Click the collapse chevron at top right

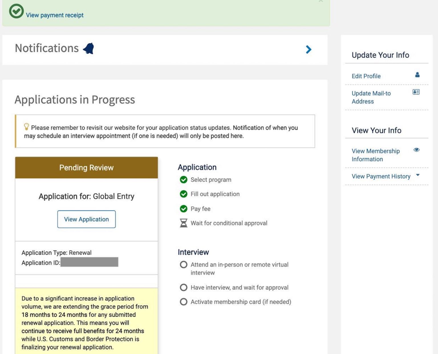coord(321,1)
